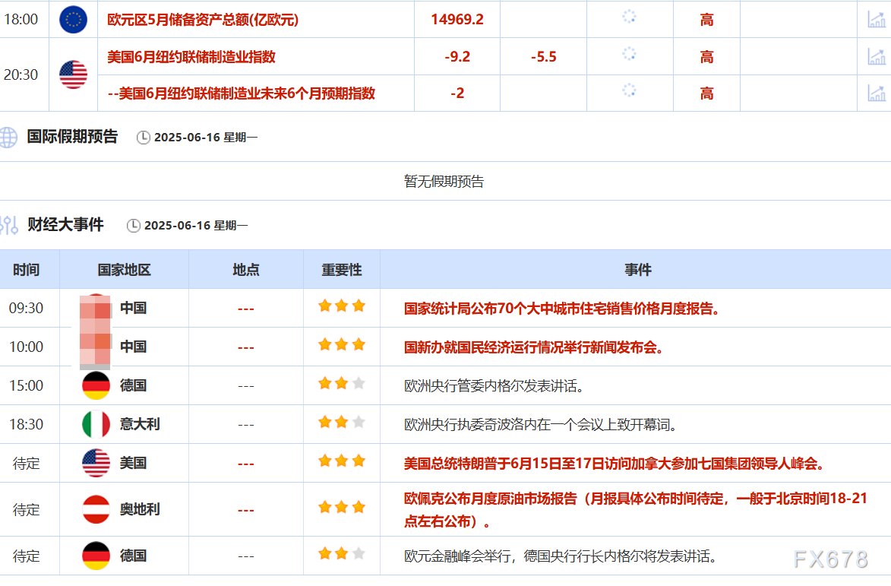Click the Austria flag next to the OPEC event
891x586 pixels.
click(97, 509)
